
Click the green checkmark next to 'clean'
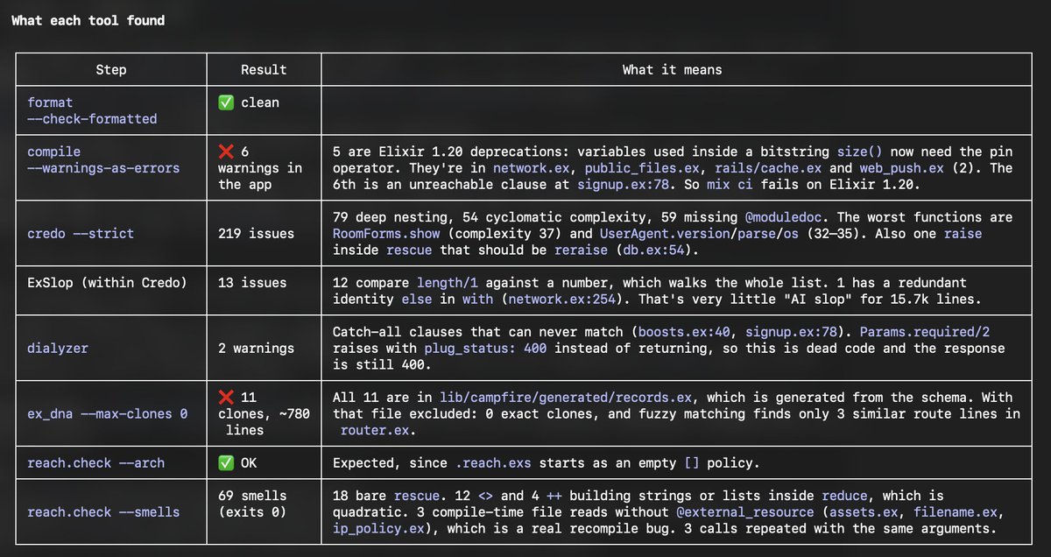pyautogui.click(x=226, y=102)
